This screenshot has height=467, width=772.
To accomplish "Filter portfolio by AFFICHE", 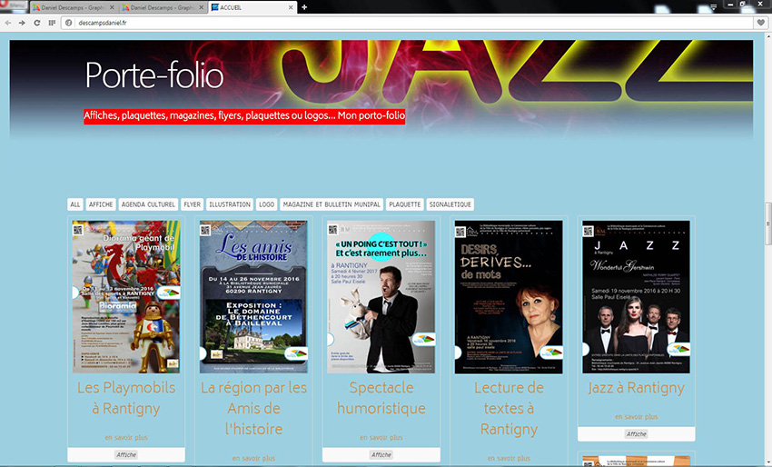I will 101,204.
